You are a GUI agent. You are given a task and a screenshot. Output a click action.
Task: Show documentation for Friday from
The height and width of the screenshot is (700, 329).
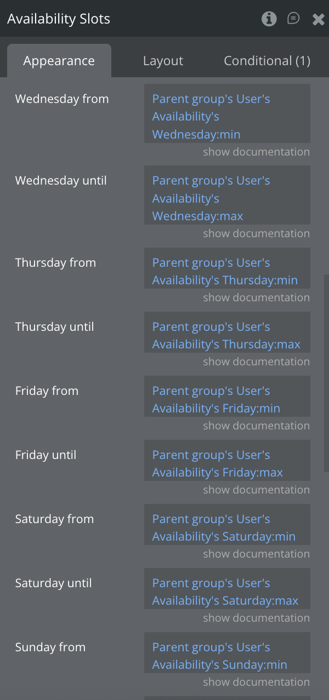256,426
